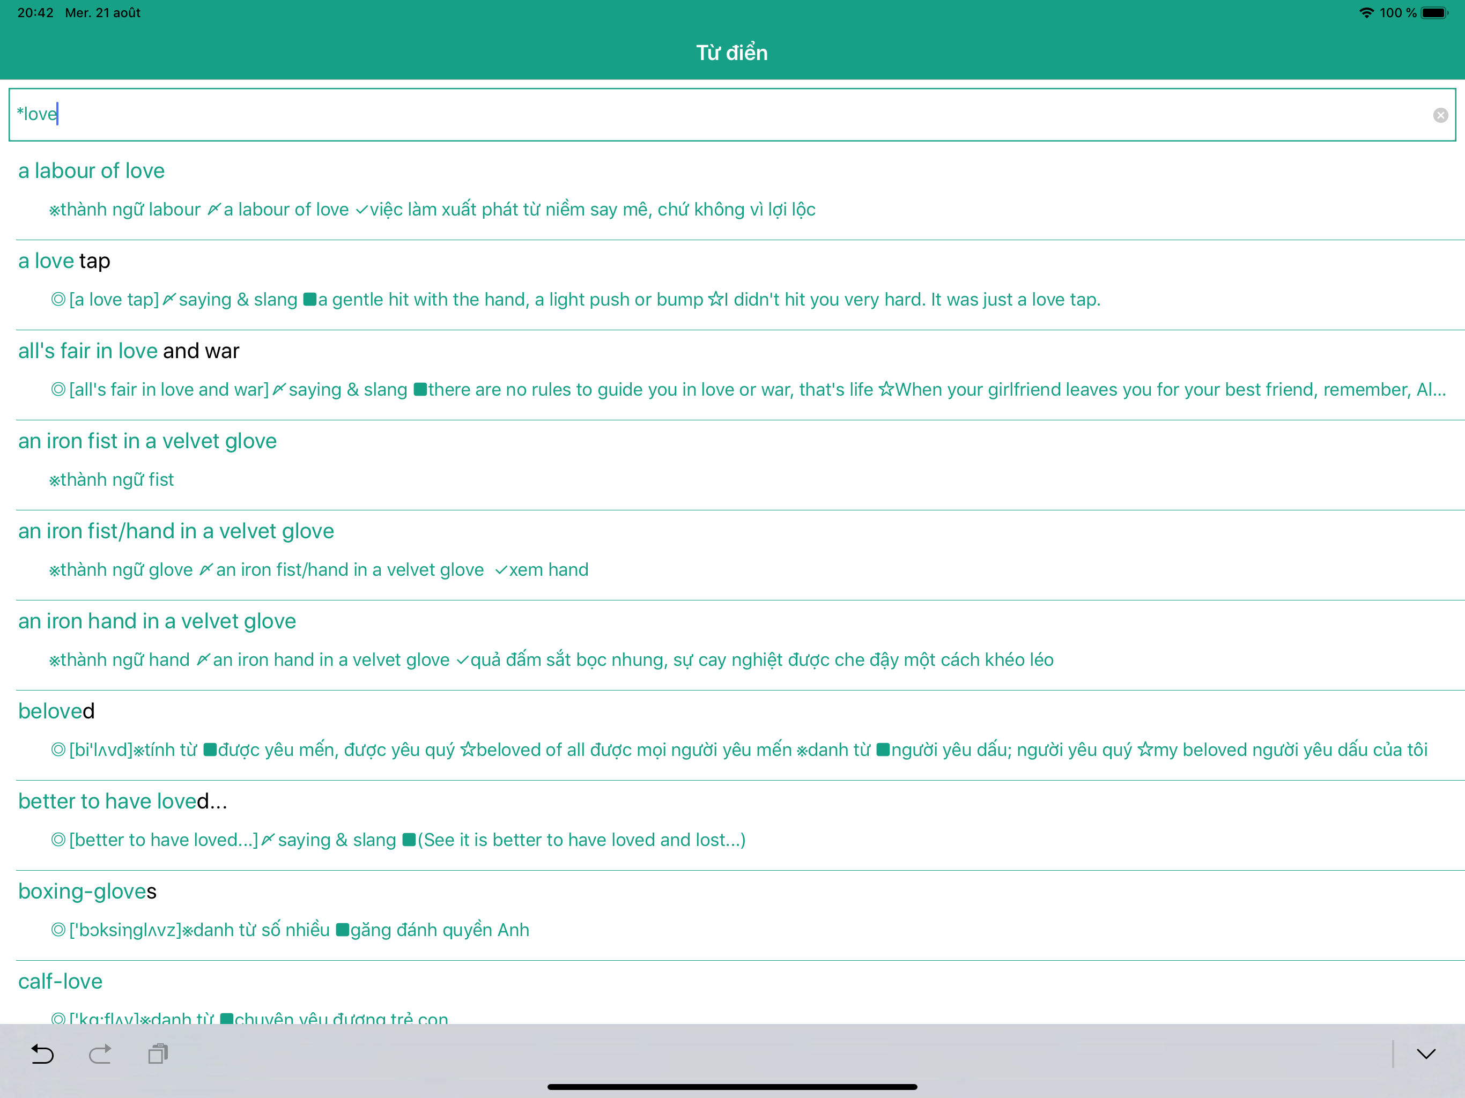Tap the home indicator bar
The image size is (1465, 1098).
click(732, 1087)
